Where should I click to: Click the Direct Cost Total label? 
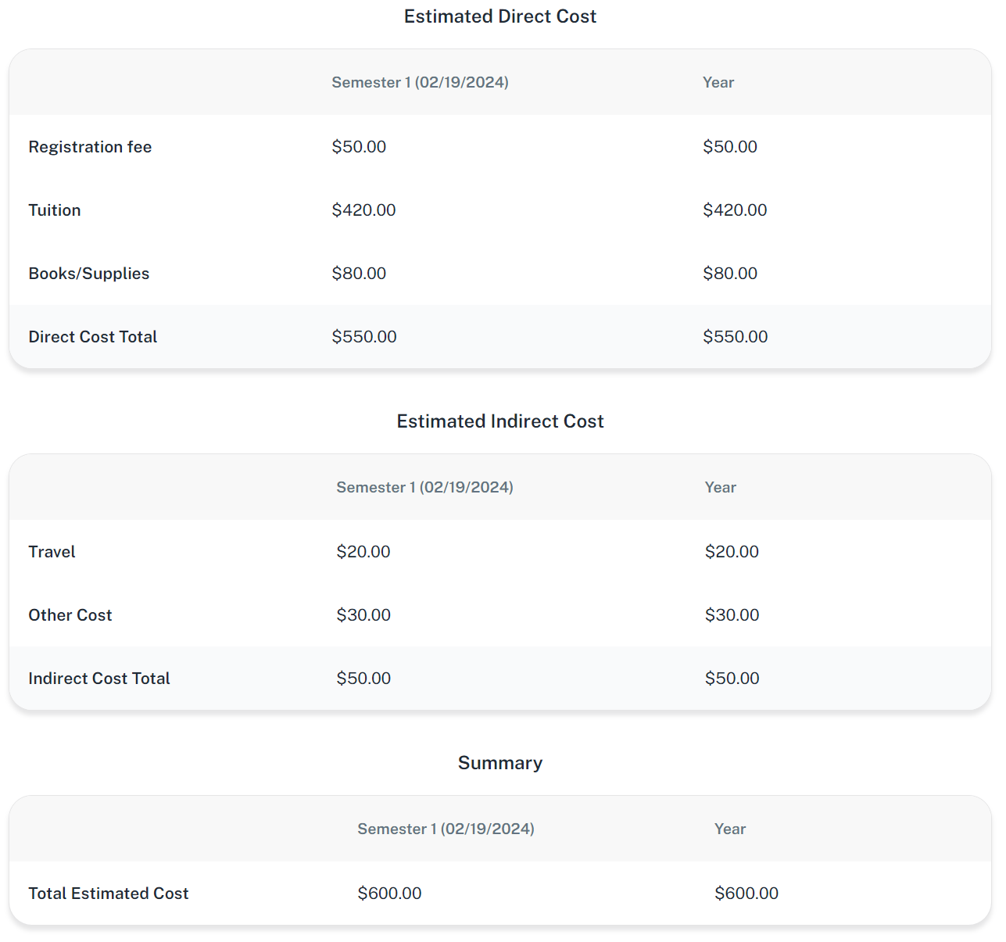(92, 337)
